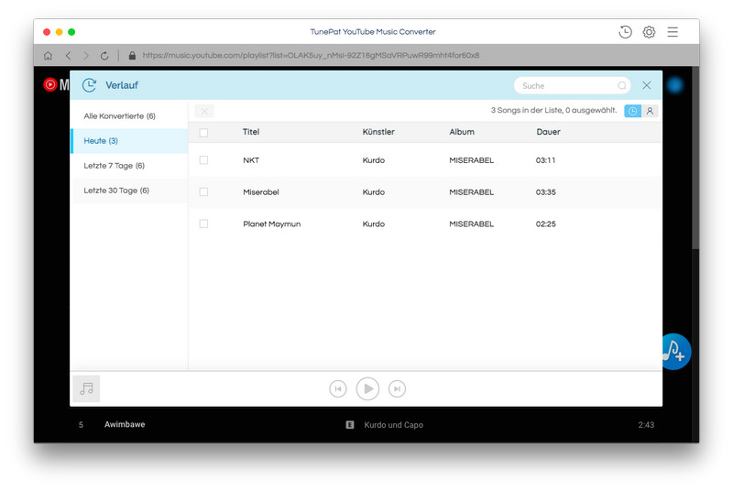Check the Planet Maymun song checkbox
Screen dimensions: 733x491
coord(203,224)
